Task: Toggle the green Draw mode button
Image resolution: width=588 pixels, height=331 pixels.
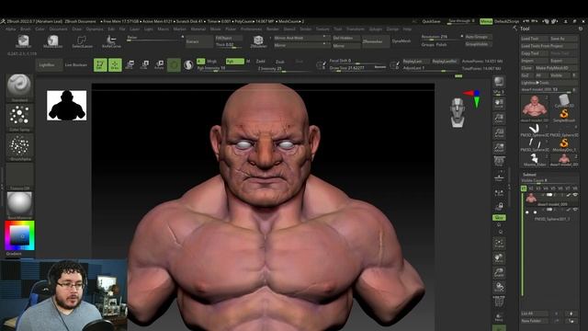Action: [115, 65]
